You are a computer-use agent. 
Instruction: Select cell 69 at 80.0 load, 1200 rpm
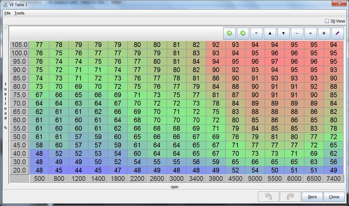click(x=78, y=87)
